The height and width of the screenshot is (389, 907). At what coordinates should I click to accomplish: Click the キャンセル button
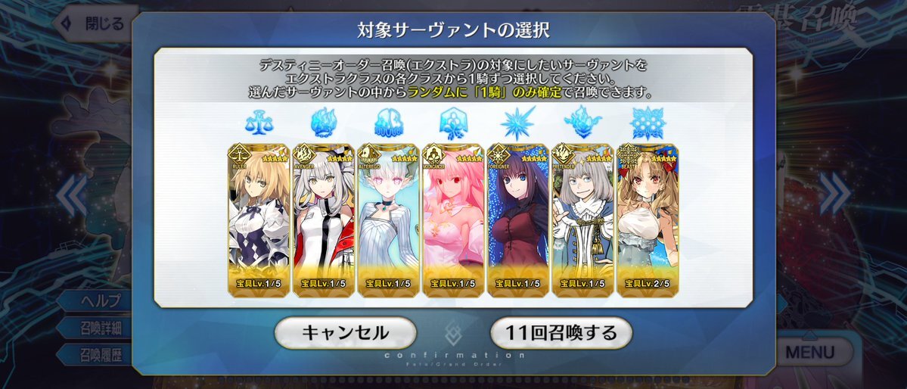pos(346,333)
